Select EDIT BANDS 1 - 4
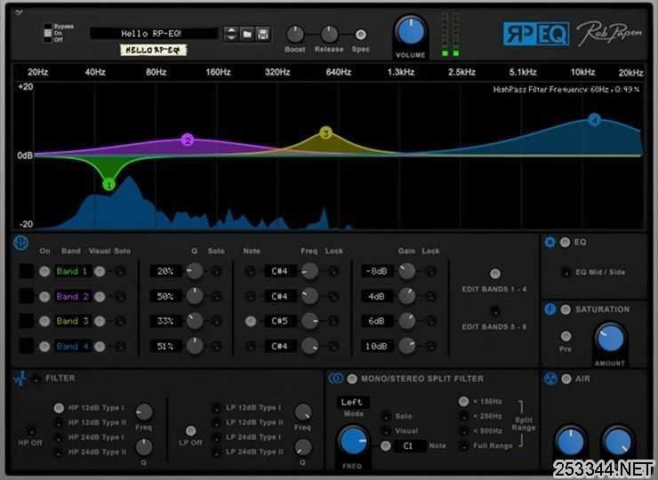The width and height of the screenshot is (658, 480). 495,274
